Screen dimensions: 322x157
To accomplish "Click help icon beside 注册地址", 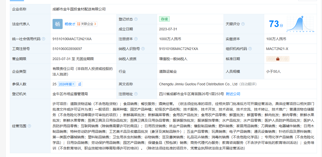I will click(136, 94).
